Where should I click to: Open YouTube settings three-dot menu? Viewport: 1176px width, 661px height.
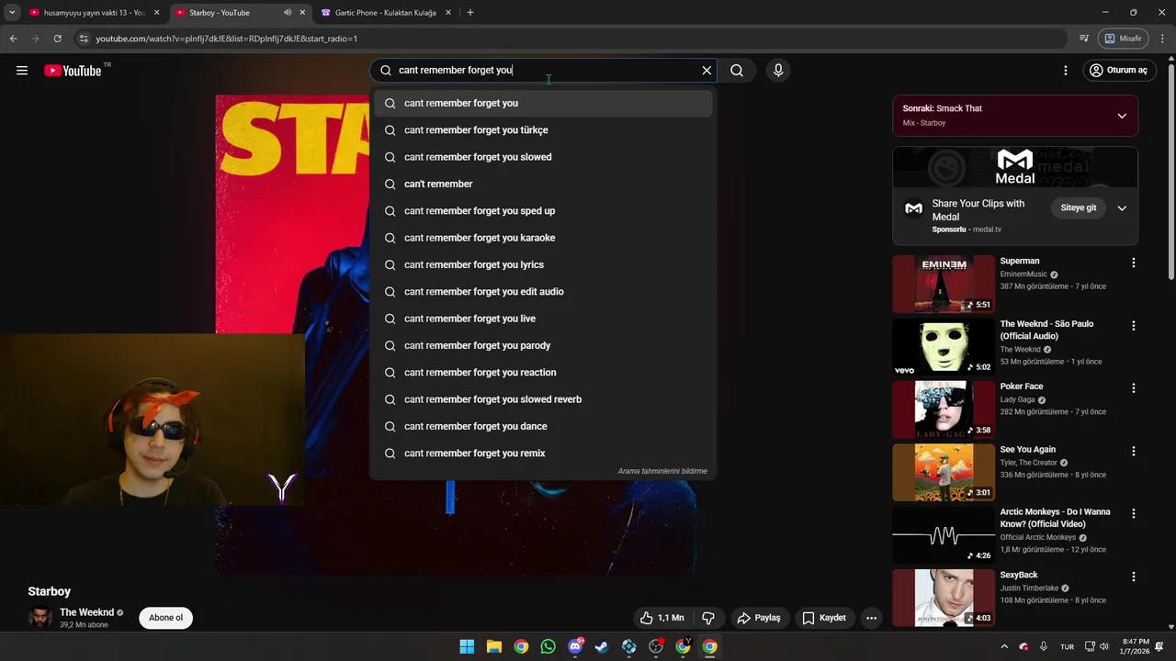pos(1066,71)
